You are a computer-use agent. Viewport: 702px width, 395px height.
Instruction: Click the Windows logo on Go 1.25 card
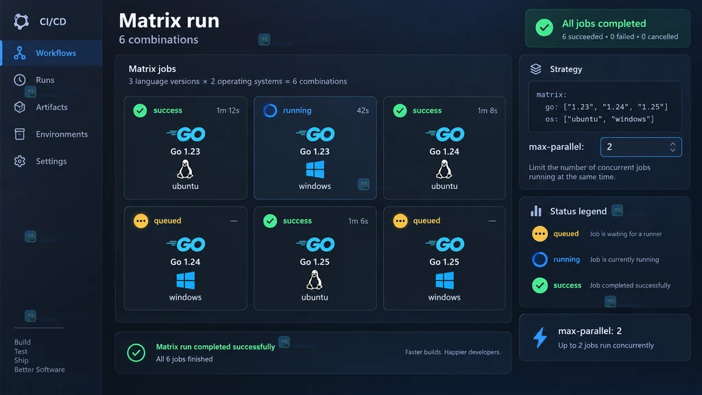click(444, 280)
